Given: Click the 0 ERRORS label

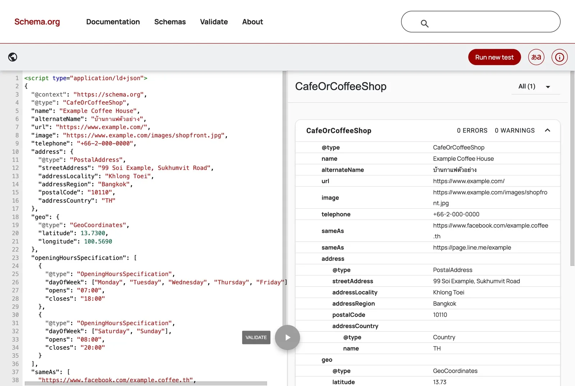Looking at the screenshot, I should (x=472, y=131).
